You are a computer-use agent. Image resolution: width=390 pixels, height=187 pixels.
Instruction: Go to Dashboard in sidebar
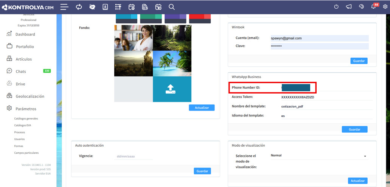pos(25,34)
